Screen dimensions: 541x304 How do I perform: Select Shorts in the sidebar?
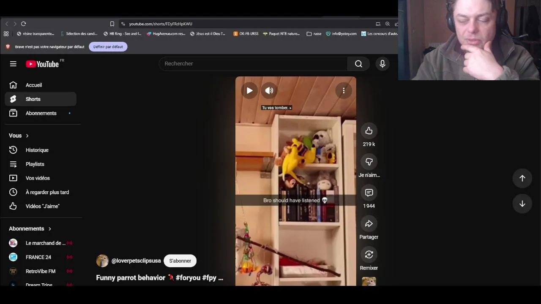pyautogui.click(x=41, y=99)
